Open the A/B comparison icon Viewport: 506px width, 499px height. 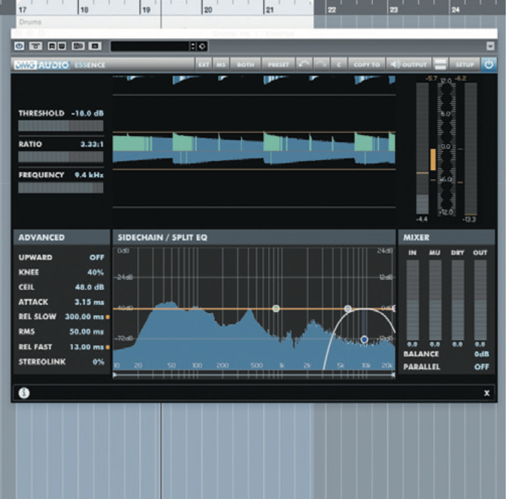click(x=78, y=46)
